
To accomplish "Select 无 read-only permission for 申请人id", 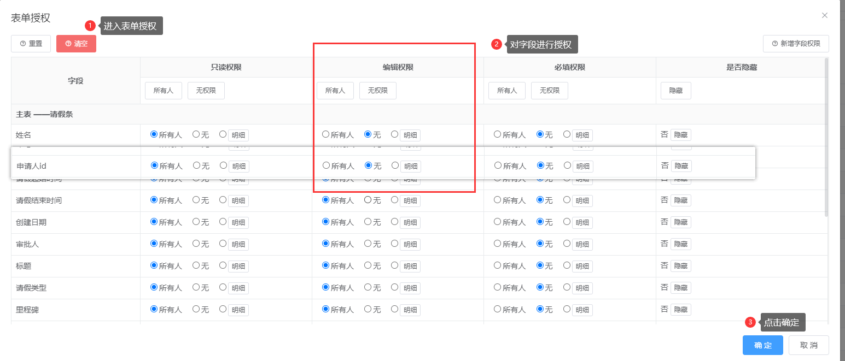I will 197,165.
